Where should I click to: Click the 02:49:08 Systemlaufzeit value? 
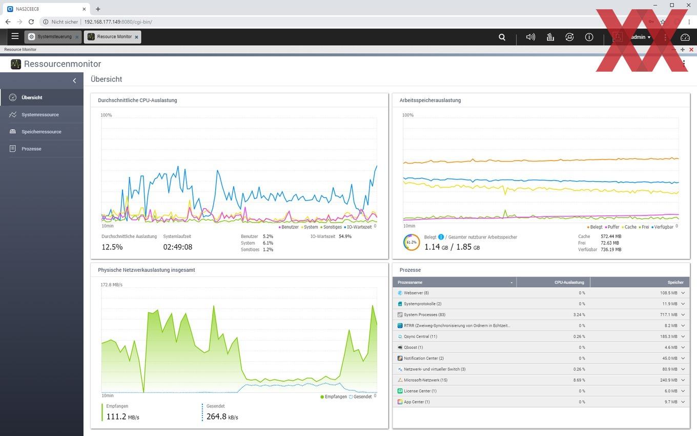177,247
